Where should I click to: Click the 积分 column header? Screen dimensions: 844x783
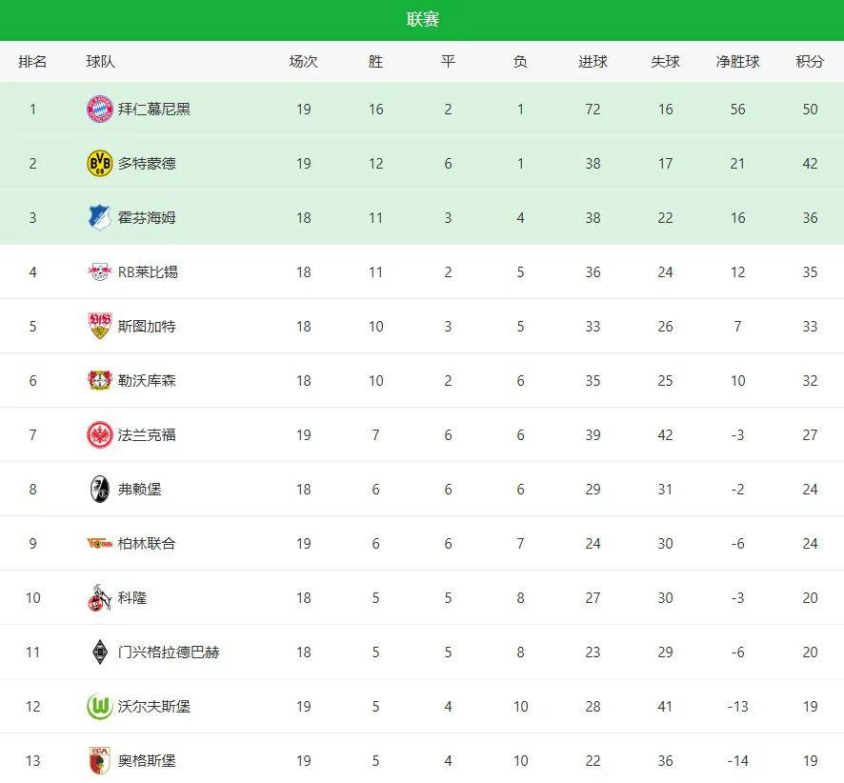810,61
